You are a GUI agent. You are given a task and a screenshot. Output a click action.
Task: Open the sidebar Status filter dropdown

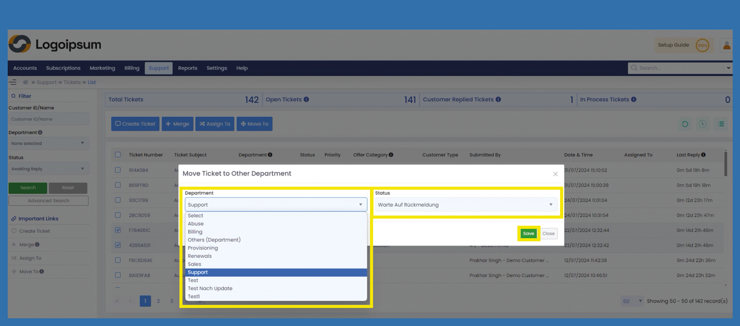(48, 169)
